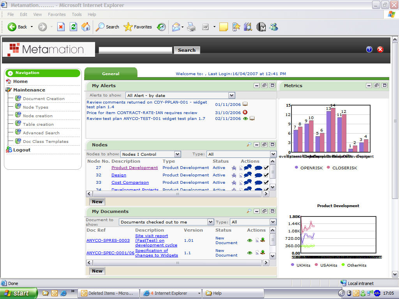Click the red exit icon in Metamation header

pyautogui.click(x=380, y=49)
